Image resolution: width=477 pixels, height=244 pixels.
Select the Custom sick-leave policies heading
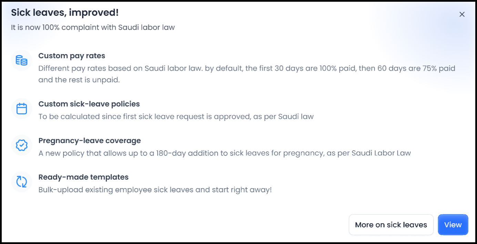click(89, 104)
